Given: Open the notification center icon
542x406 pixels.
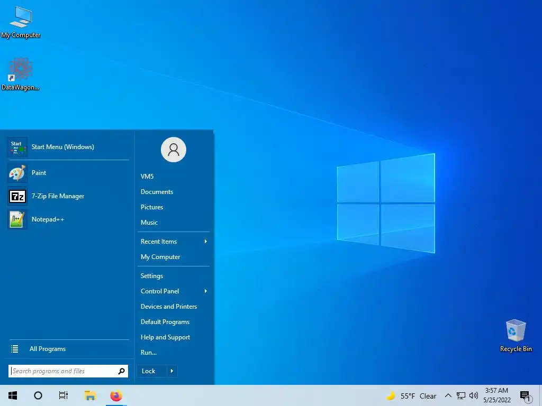Looking at the screenshot, I should (x=525, y=396).
